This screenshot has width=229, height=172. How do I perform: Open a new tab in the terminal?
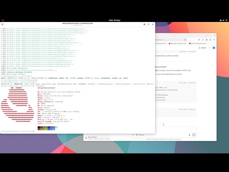2,24
